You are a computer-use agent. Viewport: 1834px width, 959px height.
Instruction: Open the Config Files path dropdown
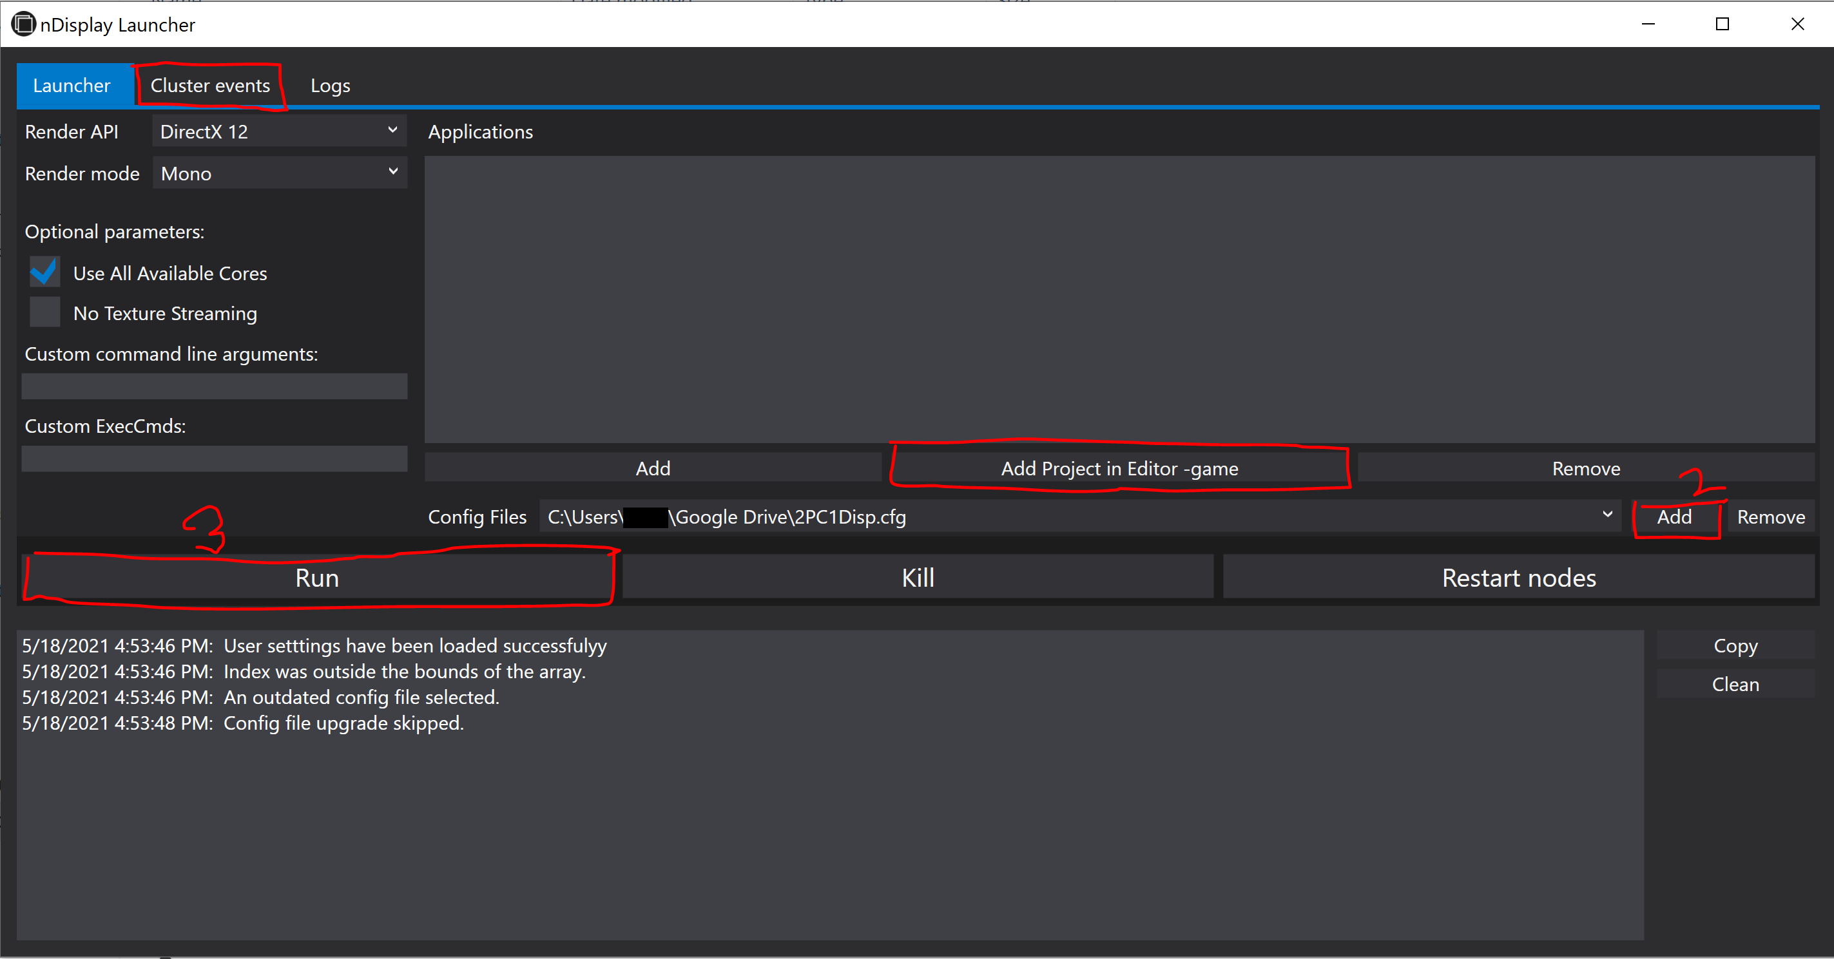pos(1607,515)
